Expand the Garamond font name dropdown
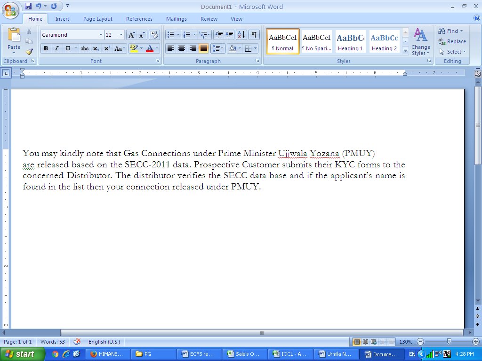Image resolution: width=482 pixels, height=361 pixels. [x=101, y=35]
